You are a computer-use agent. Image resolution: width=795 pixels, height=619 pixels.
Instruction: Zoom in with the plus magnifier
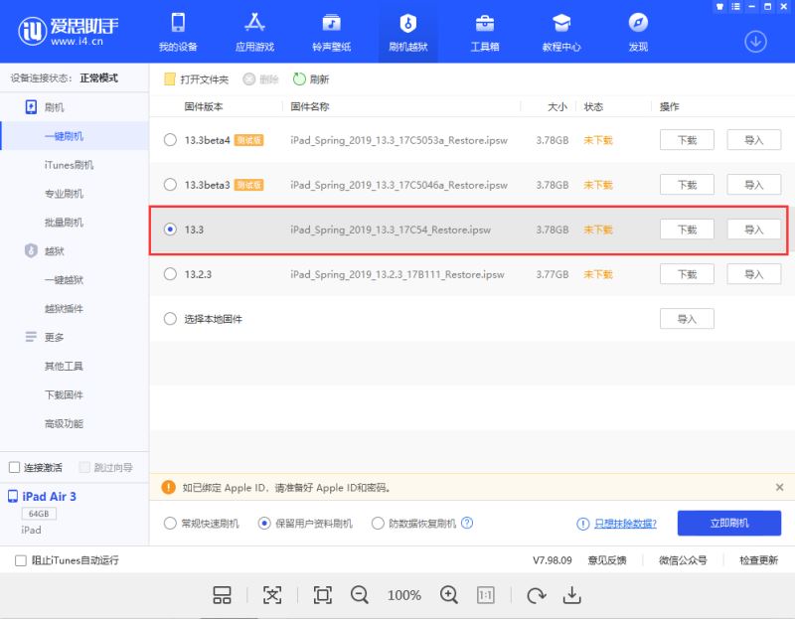coord(449,595)
